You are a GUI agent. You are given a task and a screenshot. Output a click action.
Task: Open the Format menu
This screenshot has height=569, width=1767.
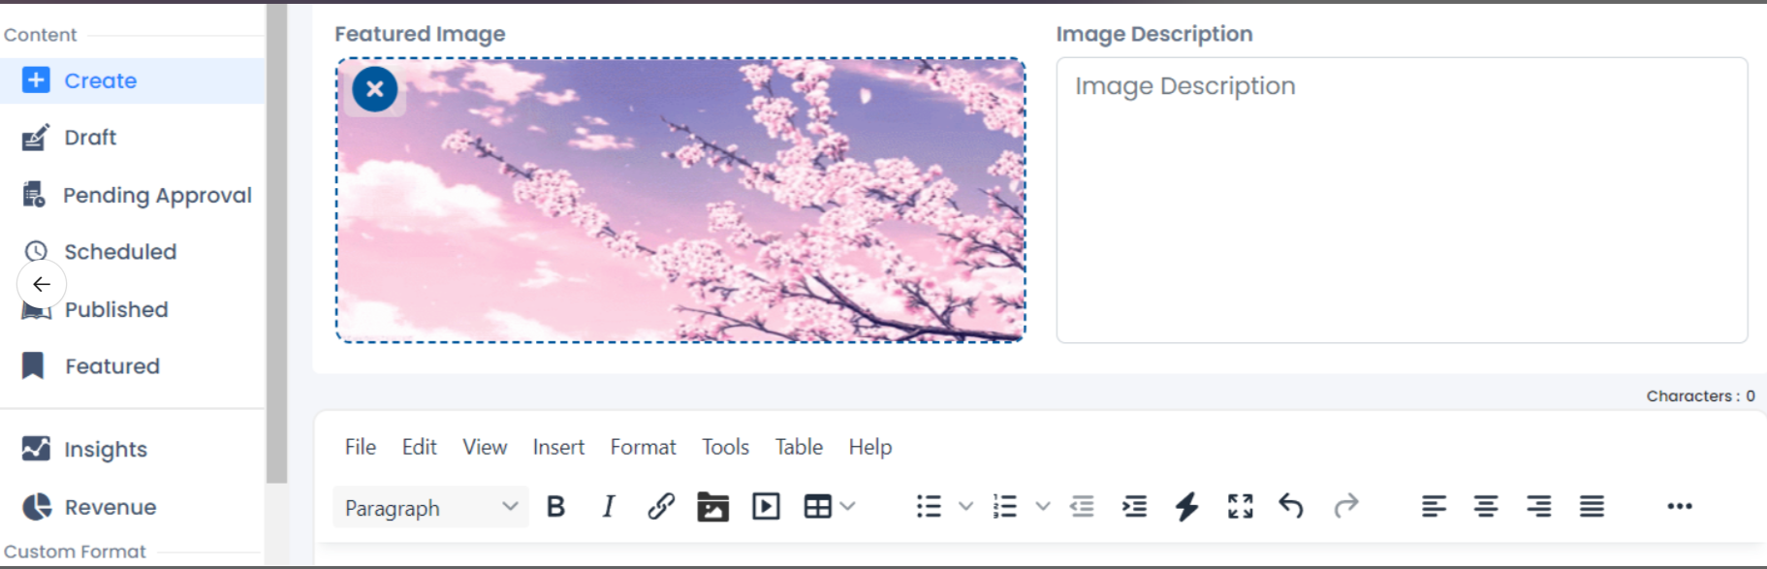click(x=643, y=447)
